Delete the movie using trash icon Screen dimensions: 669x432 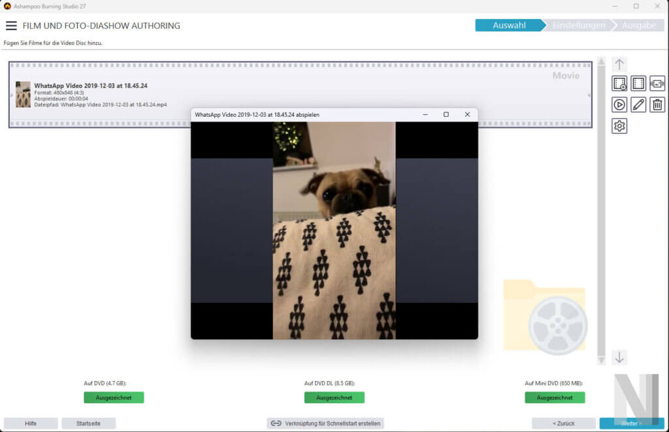coord(657,104)
